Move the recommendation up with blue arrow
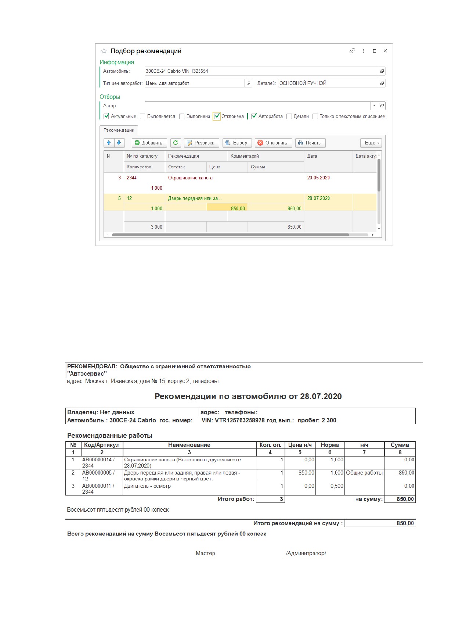Image resolution: width=455 pixels, height=644 pixels. pyautogui.click(x=109, y=143)
